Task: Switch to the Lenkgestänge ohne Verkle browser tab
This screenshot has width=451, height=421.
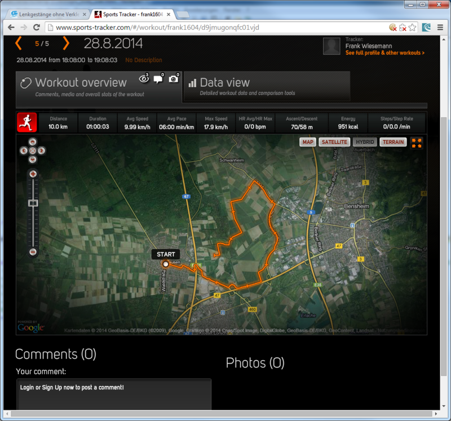Action: pyautogui.click(x=48, y=15)
